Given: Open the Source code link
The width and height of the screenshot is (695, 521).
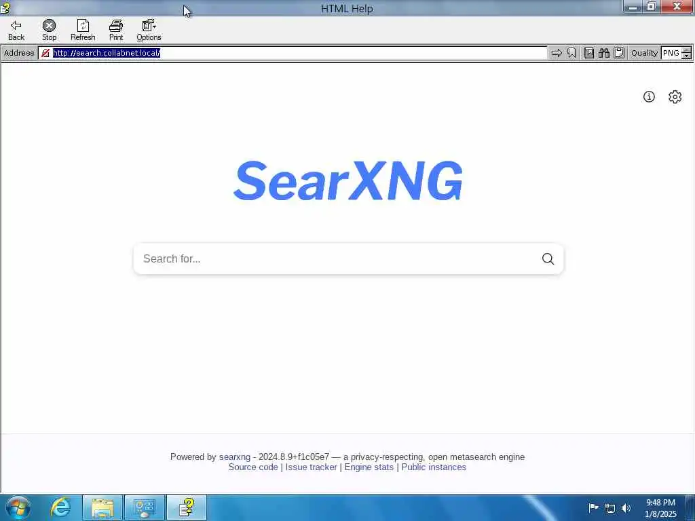Looking at the screenshot, I should point(253,467).
